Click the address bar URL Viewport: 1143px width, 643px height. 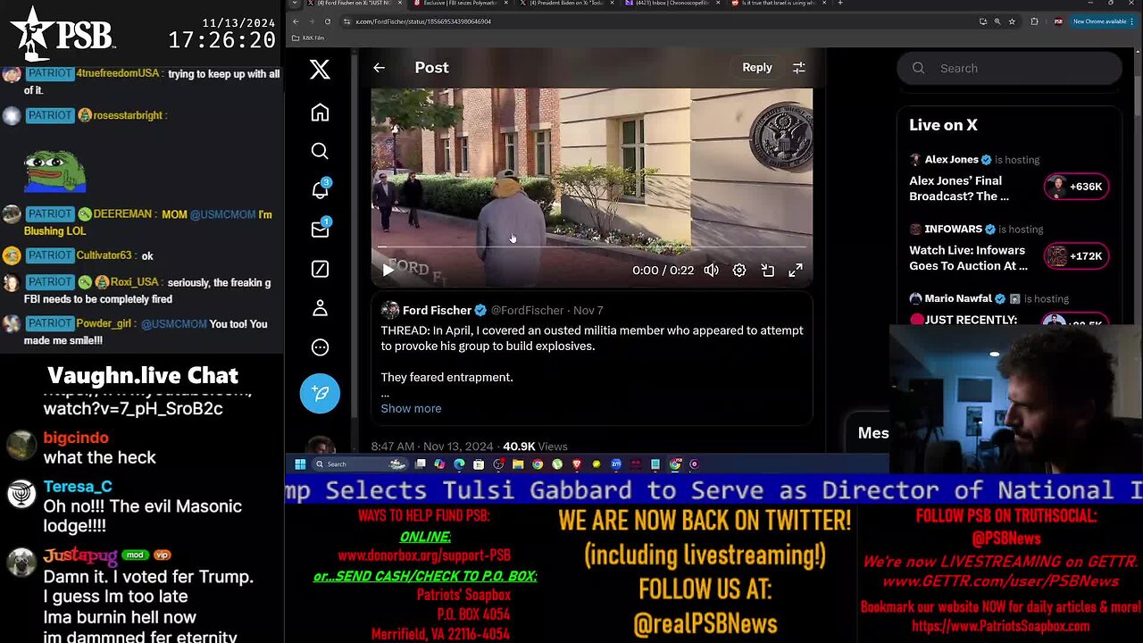[423, 21]
